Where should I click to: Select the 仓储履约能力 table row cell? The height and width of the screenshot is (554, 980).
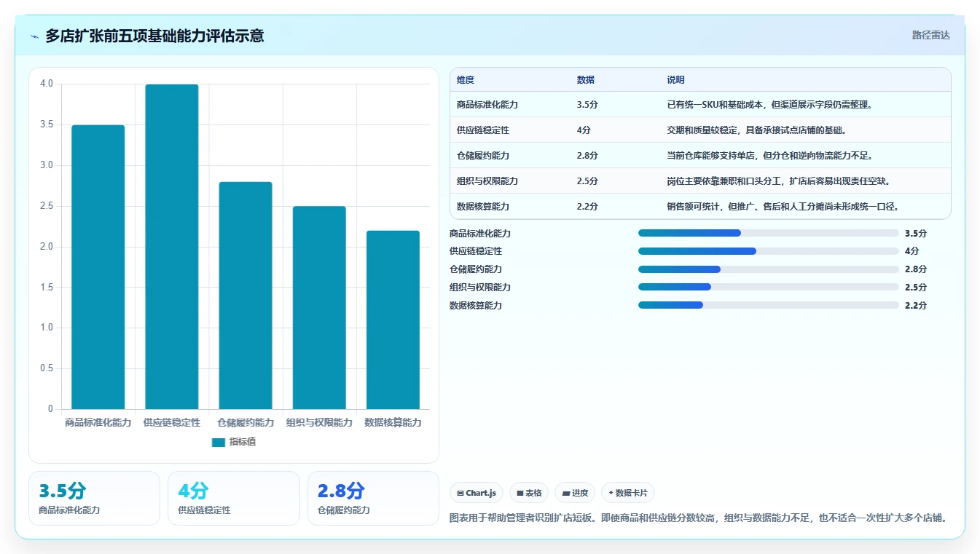(x=483, y=156)
